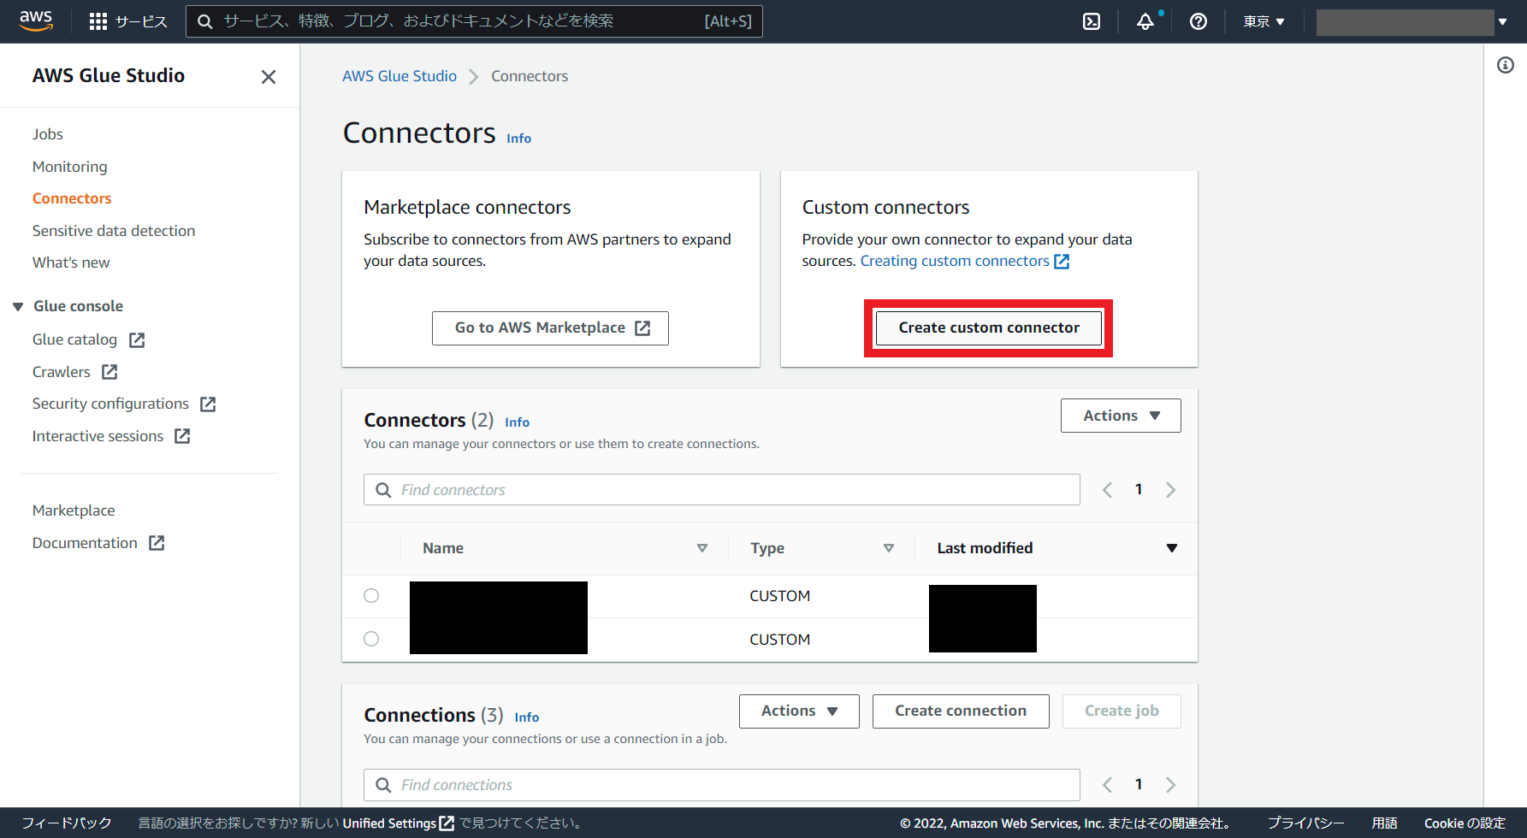The height and width of the screenshot is (838, 1527).
Task: Open プライバシー link in footer
Action: 1305,823
